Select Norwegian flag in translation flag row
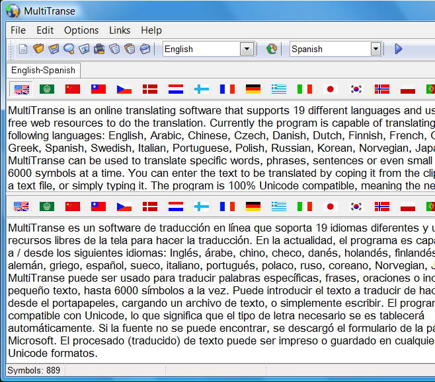 (x=382, y=207)
